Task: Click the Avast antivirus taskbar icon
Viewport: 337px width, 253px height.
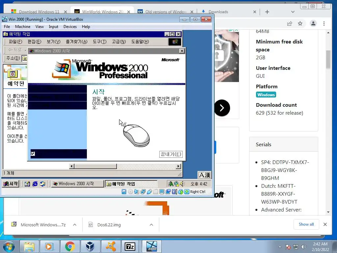Action: 111,246
